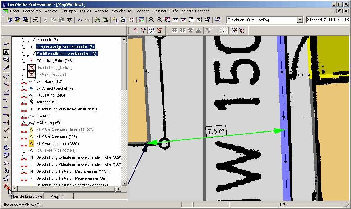Image resolution: width=351 pixels, height=209 pixels.
Task: Select the Move tool with four arrows
Action: click(6, 138)
